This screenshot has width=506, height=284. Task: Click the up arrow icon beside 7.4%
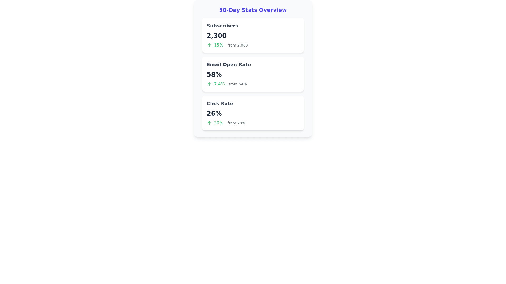pos(209,84)
